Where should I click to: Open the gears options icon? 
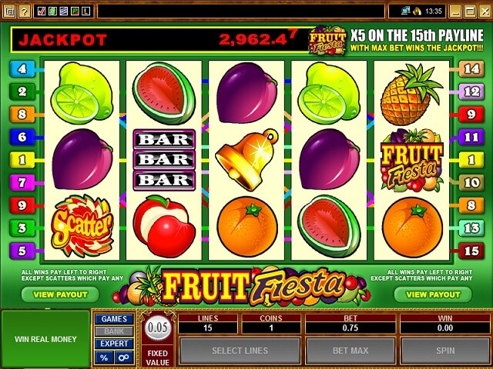(x=124, y=357)
